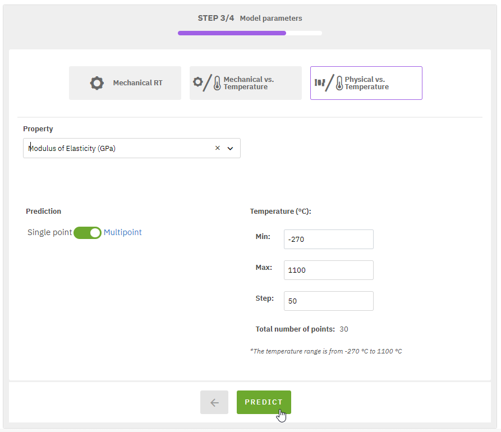
Task: Click gear icon on Mechanical vs. Temperature
Action: tap(197, 82)
